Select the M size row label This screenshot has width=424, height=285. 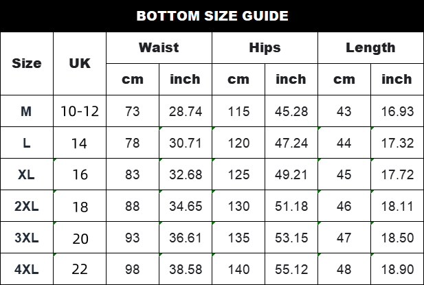27,111
